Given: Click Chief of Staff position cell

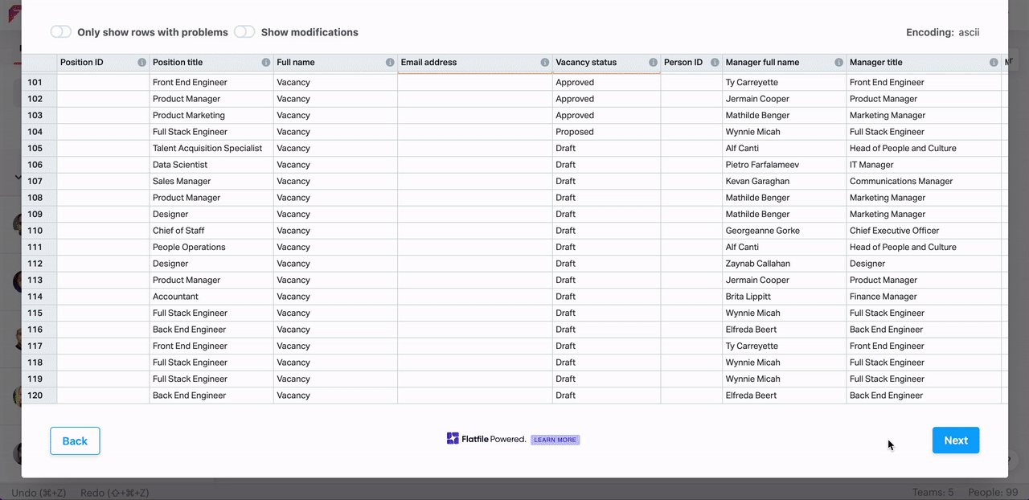Looking at the screenshot, I should (x=211, y=231).
